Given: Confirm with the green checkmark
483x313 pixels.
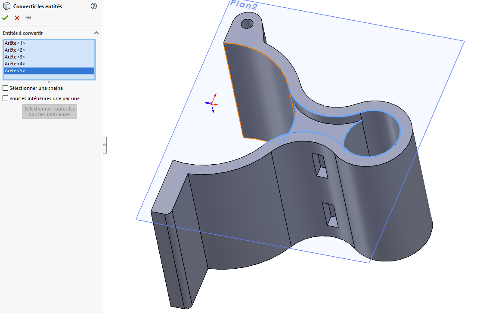Looking at the screenshot, I should pyautogui.click(x=5, y=18).
